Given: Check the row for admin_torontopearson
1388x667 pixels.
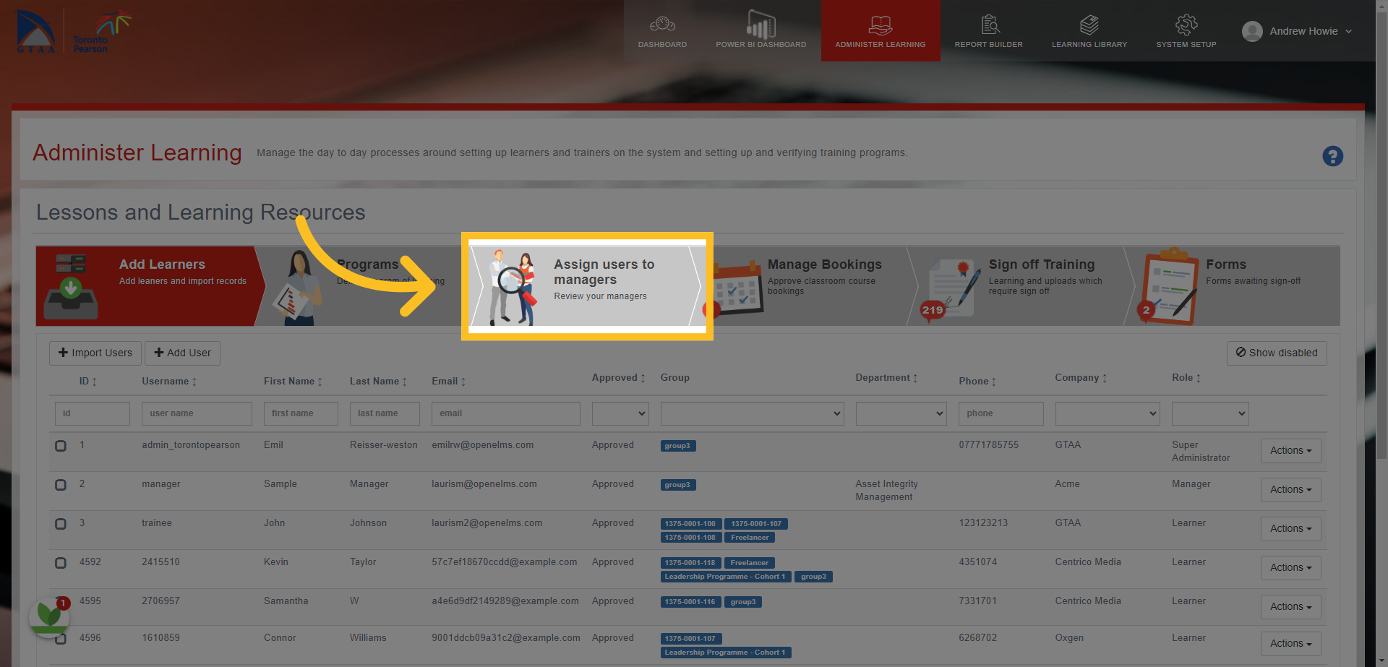Looking at the screenshot, I should tap(61, 446).
